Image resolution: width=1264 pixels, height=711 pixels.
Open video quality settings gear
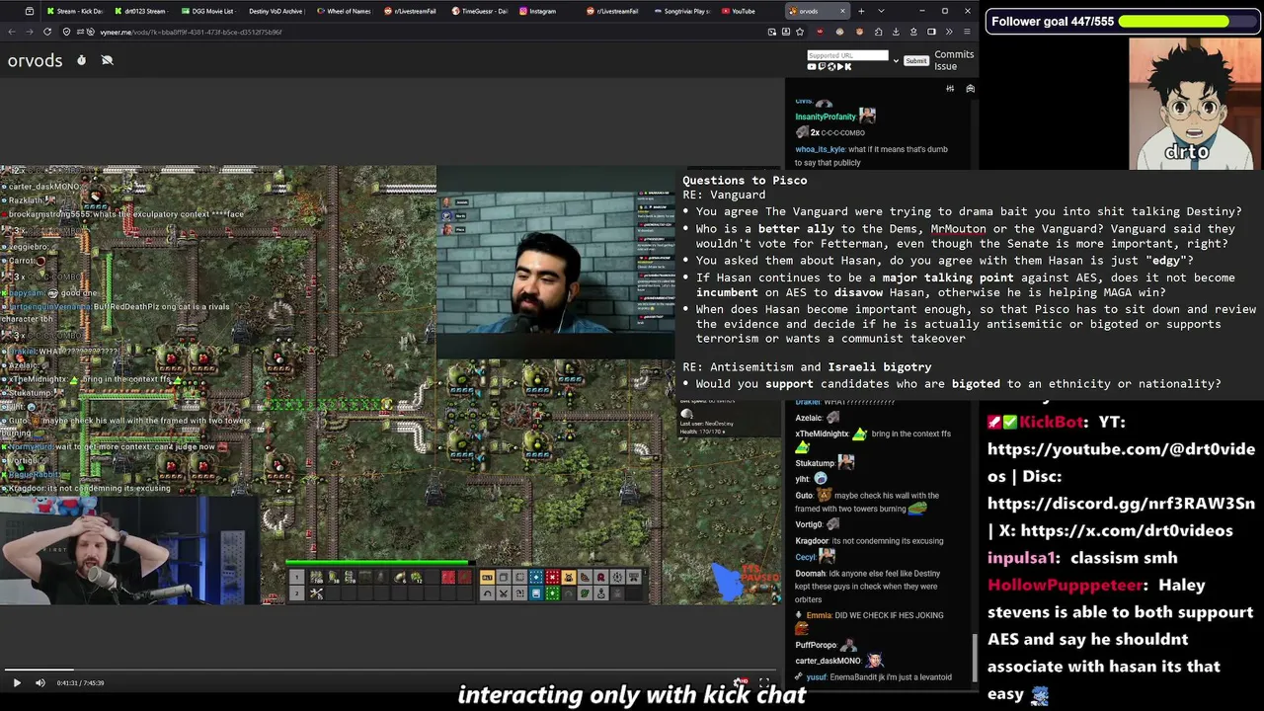[741, 682]
